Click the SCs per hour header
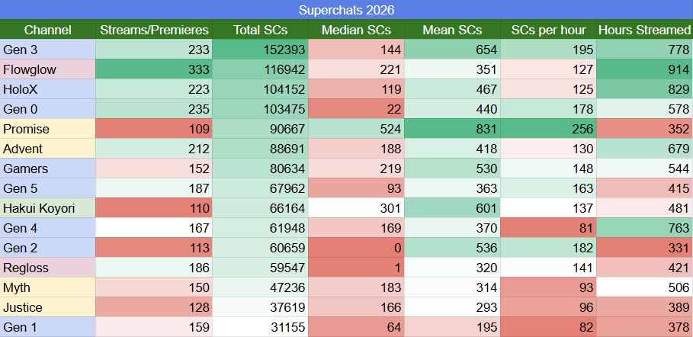The image size is (693, 337). click(x=548, y=30)
